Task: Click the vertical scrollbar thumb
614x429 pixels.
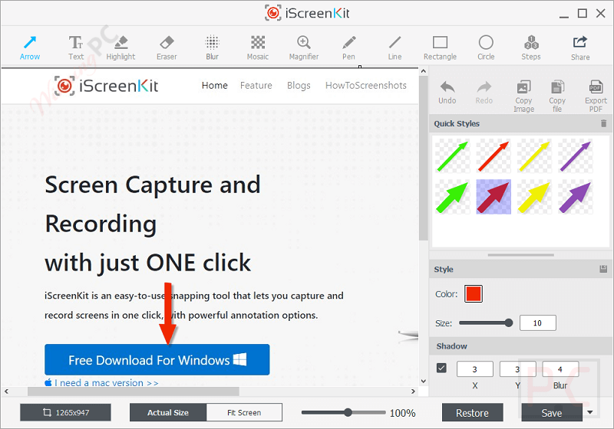Action: [424, 159]
